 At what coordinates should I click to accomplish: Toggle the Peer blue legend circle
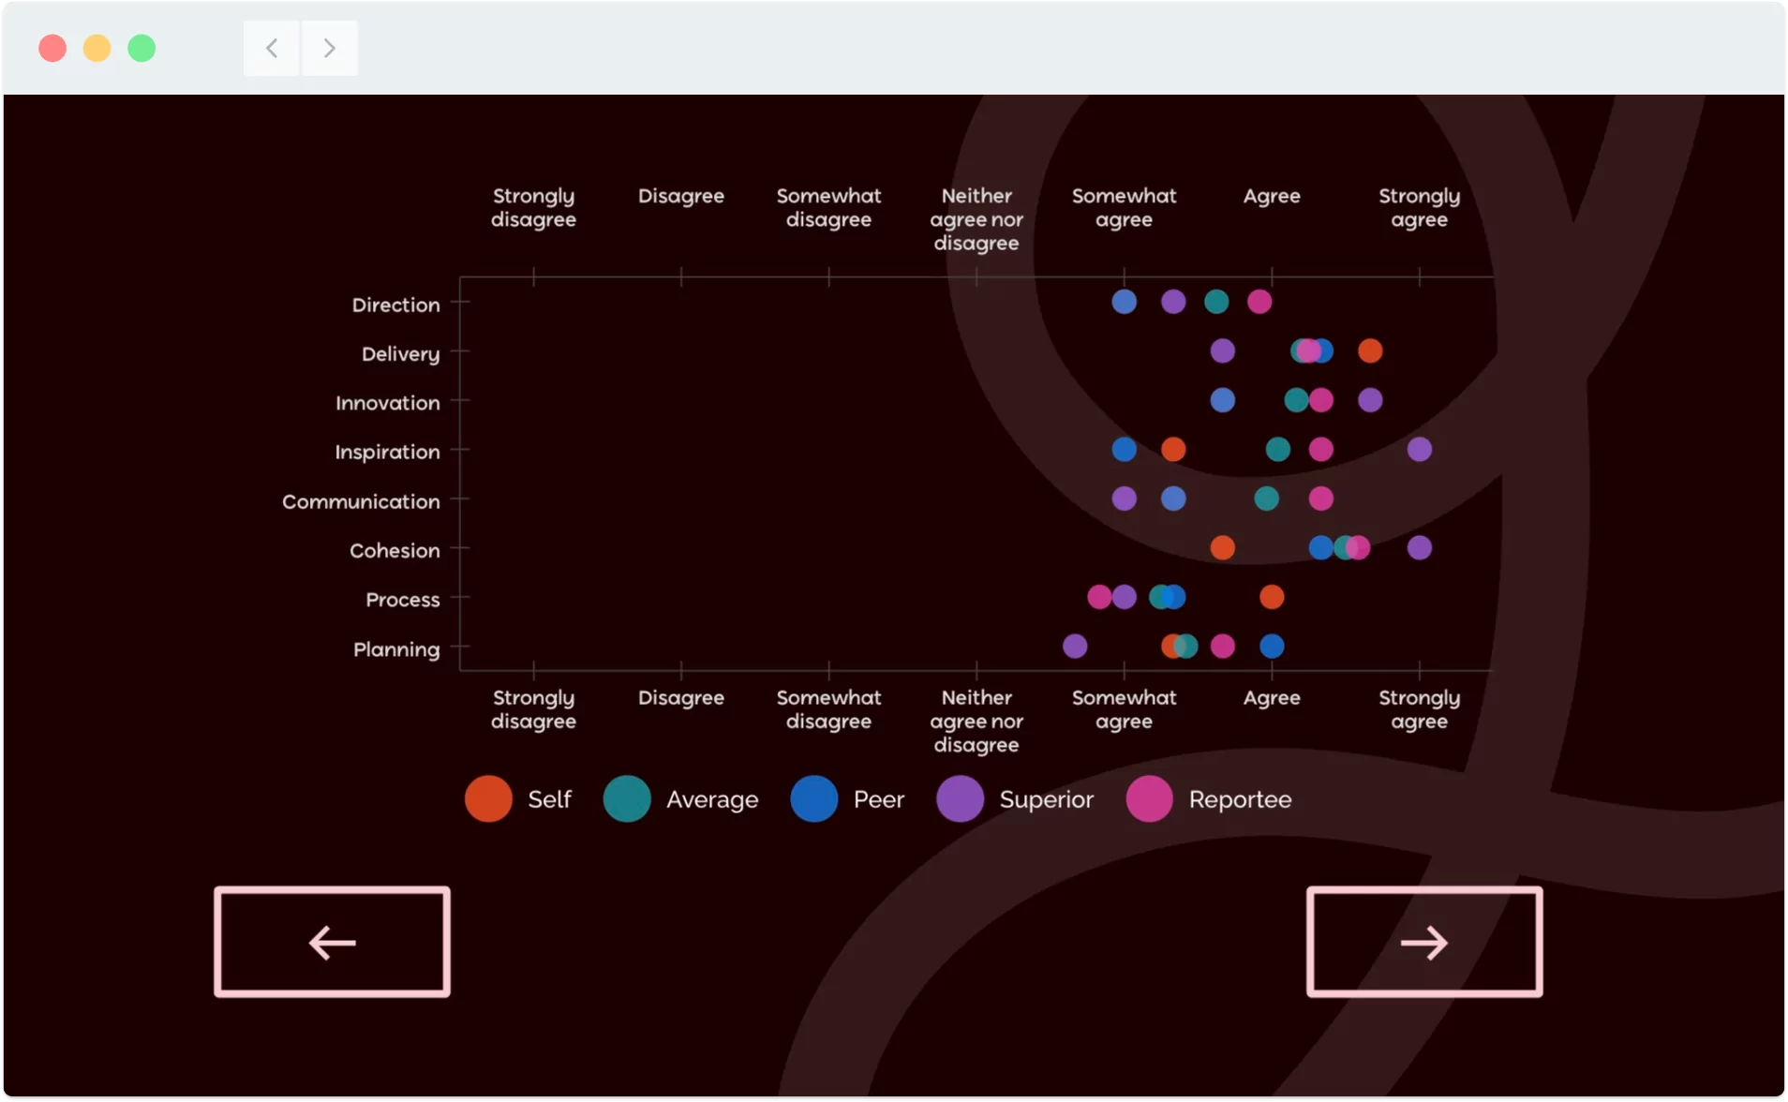(814, 799)
